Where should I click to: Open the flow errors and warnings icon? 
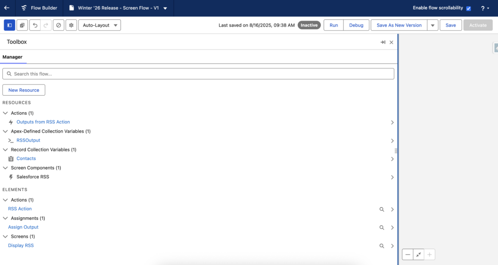[58, 25]
